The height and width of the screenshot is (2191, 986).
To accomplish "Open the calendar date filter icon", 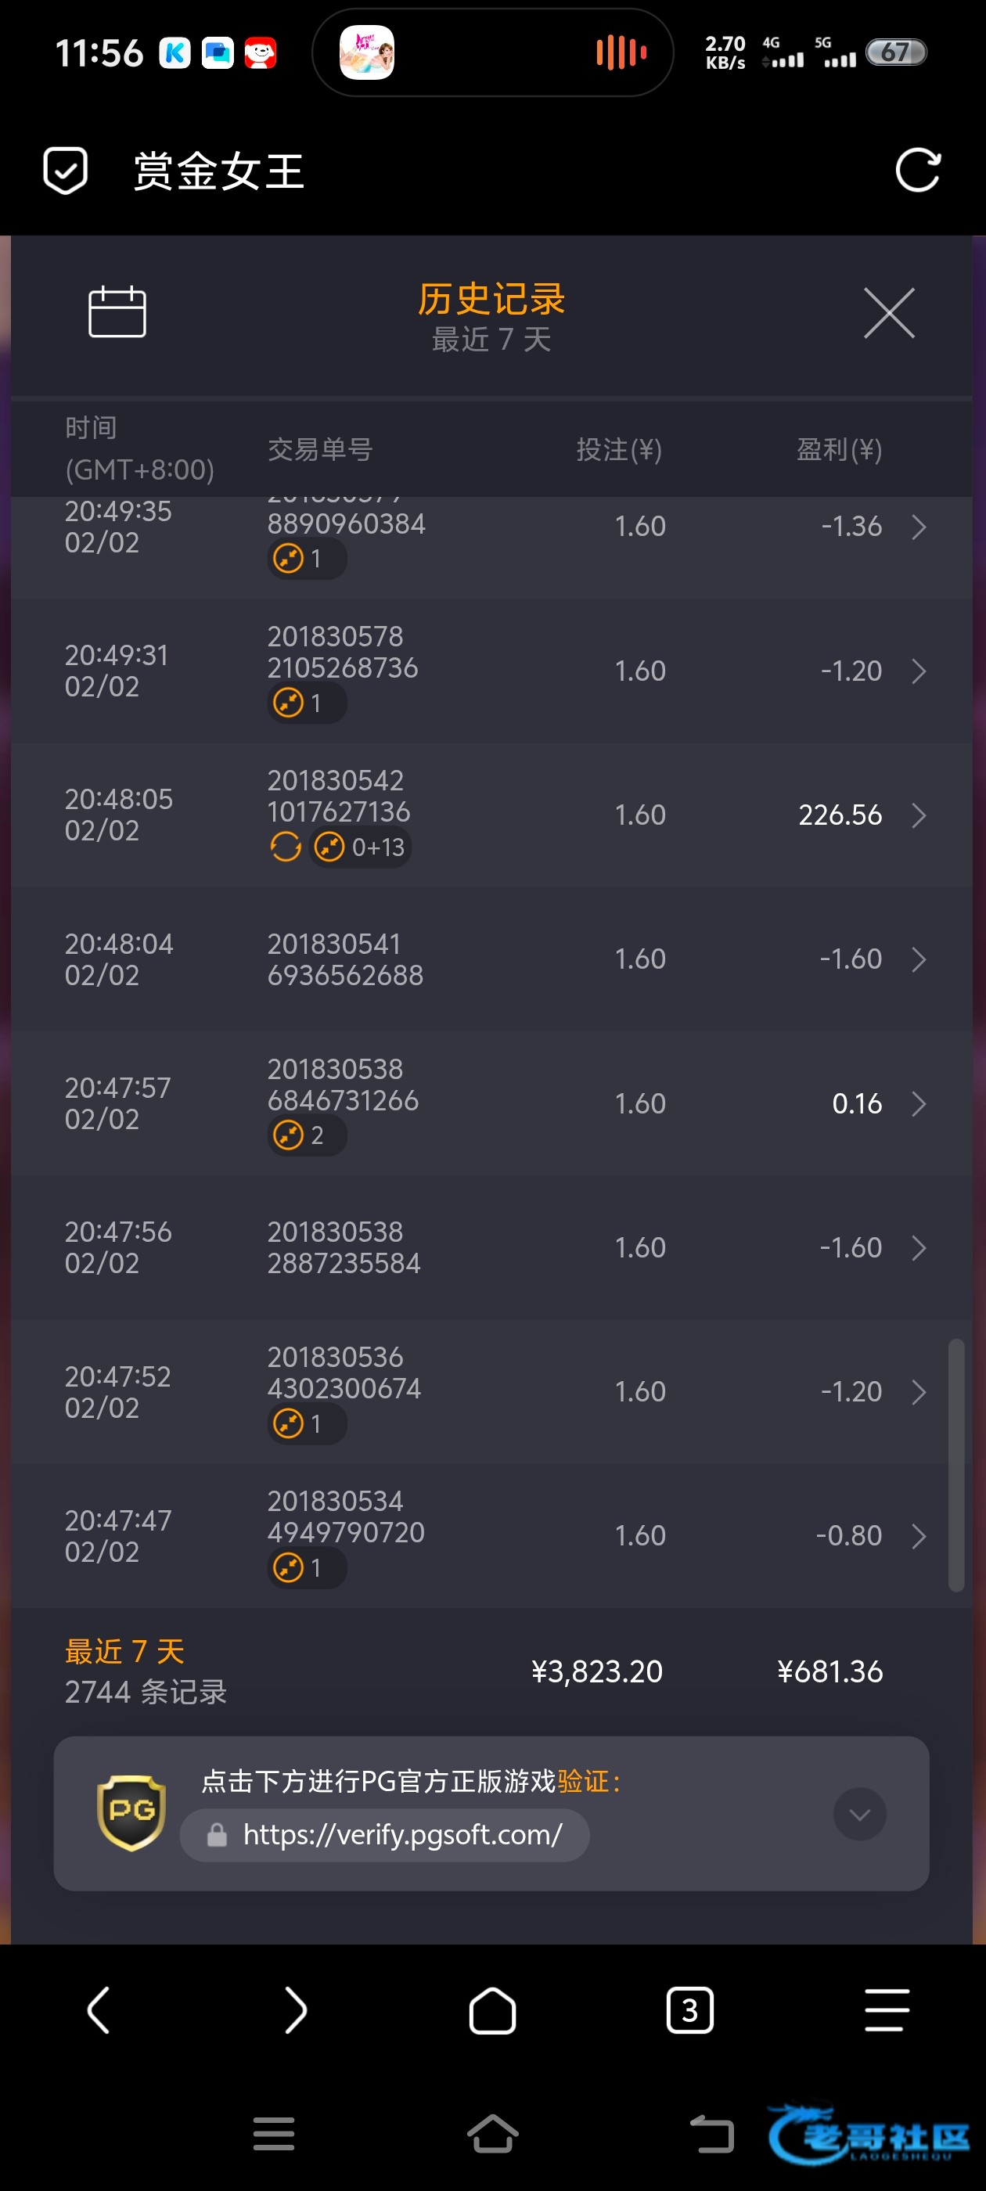I will click(117, 311).
